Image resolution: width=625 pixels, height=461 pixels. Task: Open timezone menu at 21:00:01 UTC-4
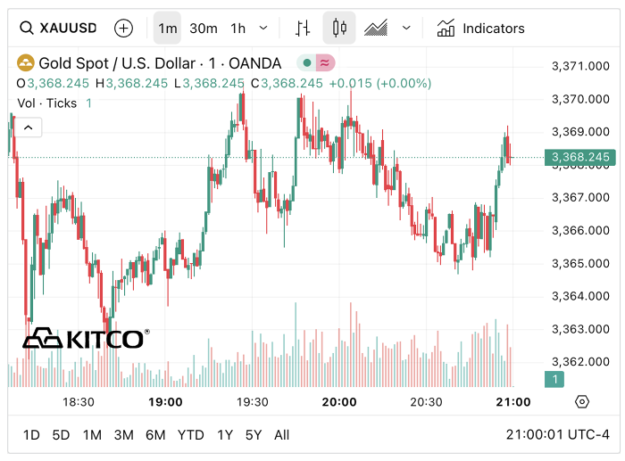[558, 435]
